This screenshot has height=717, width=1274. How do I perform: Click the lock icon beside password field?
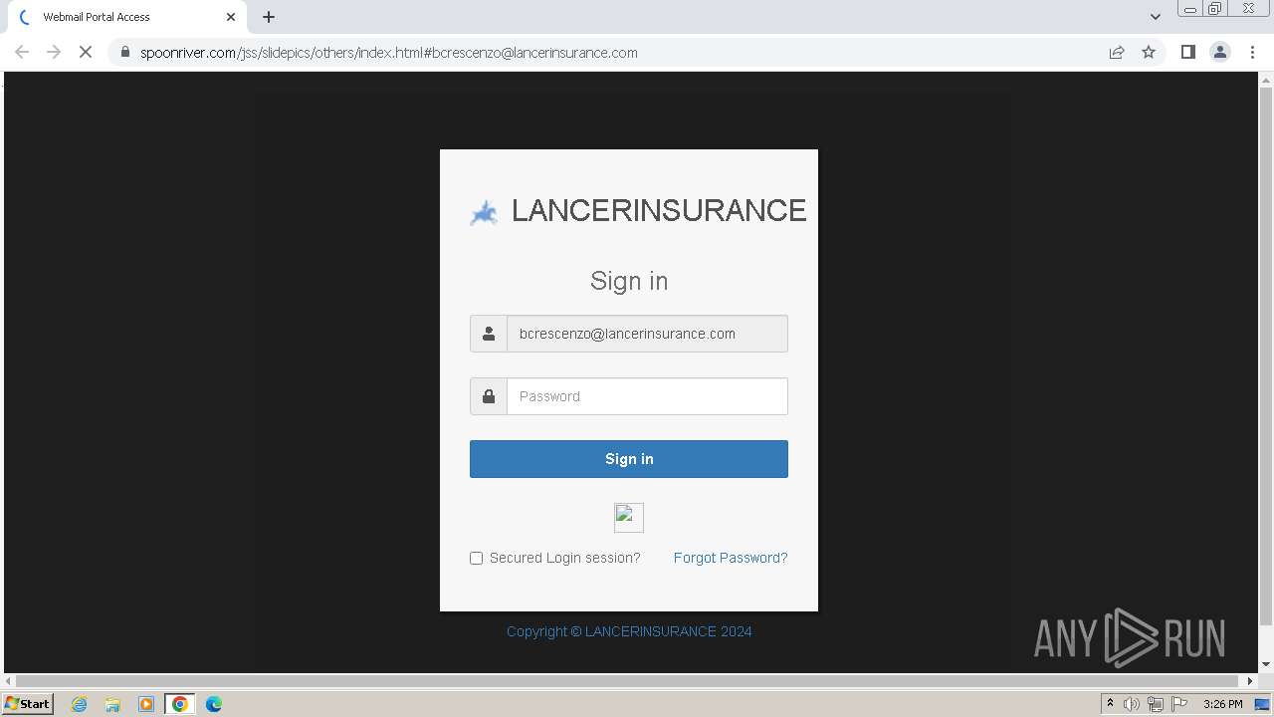pos(489,396)
